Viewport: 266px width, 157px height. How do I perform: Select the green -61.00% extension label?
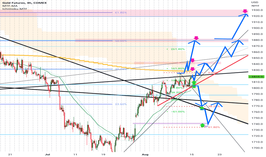(178, 112)
